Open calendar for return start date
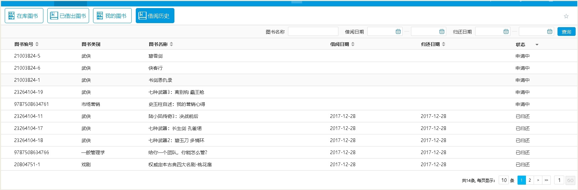 pos(506,31)
